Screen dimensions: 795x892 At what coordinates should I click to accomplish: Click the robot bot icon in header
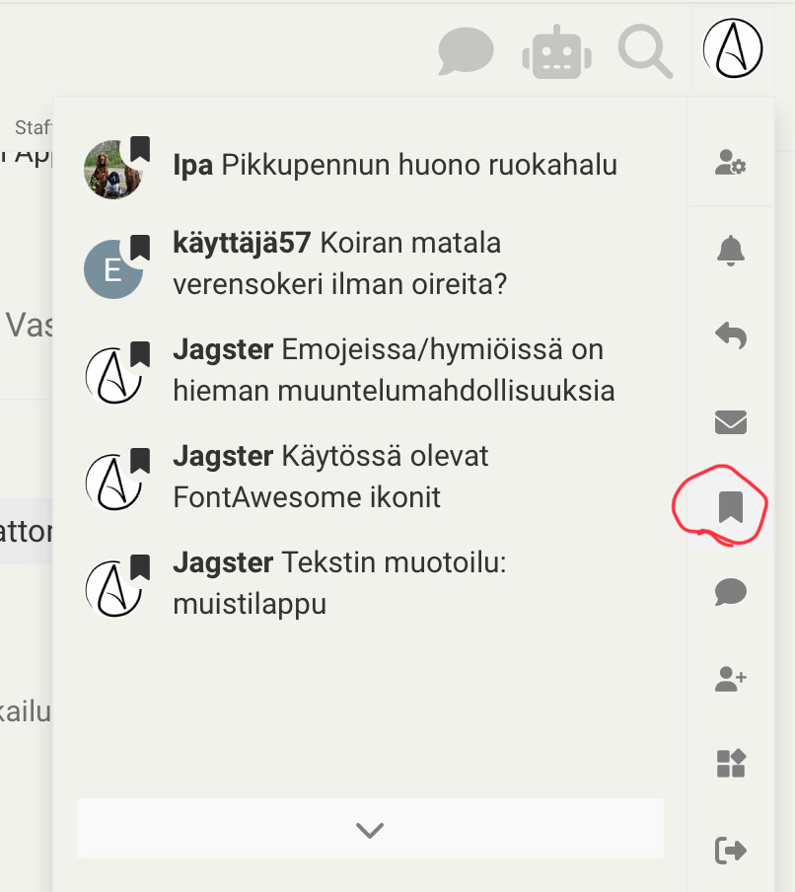(556, 51)
